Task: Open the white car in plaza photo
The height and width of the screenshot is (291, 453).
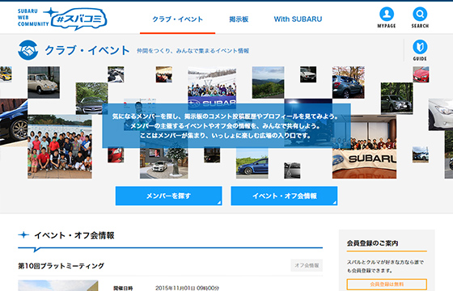Action: click(x=163, y=163)
